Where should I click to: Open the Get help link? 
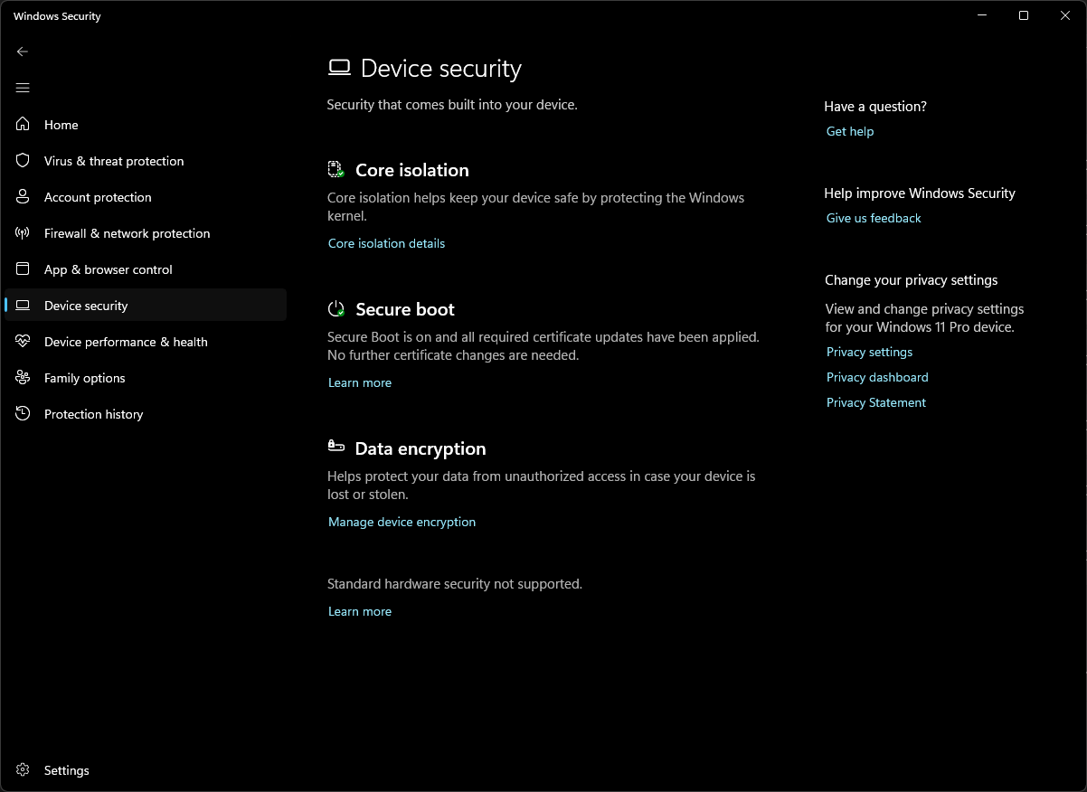(850, 131)
